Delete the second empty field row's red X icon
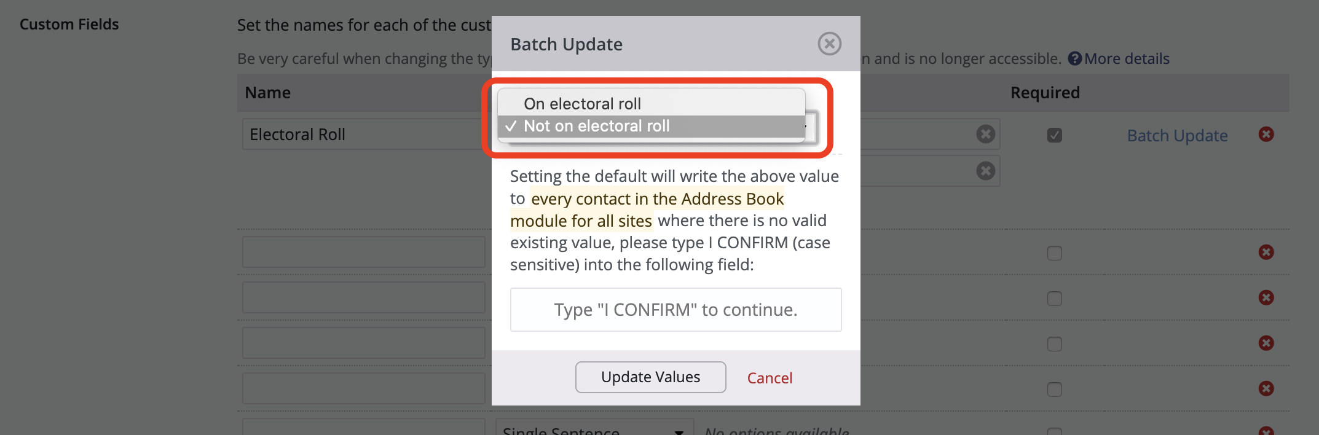 tap(1266, 297)
